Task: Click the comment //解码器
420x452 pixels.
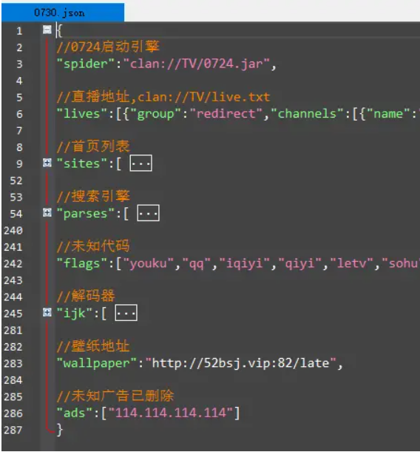Action: point(86,296)
